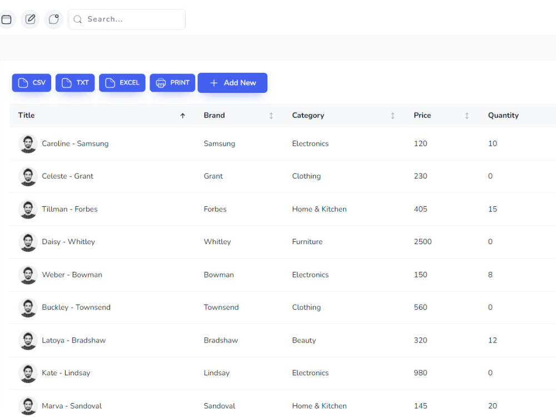Click the Forbes brand cell
The image size is (556, 417).
pyautogui.click(x=215, y=209)
